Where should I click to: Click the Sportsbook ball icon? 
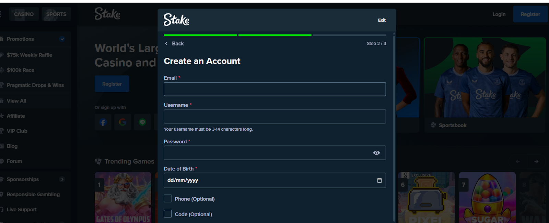(x=433, y=125)
